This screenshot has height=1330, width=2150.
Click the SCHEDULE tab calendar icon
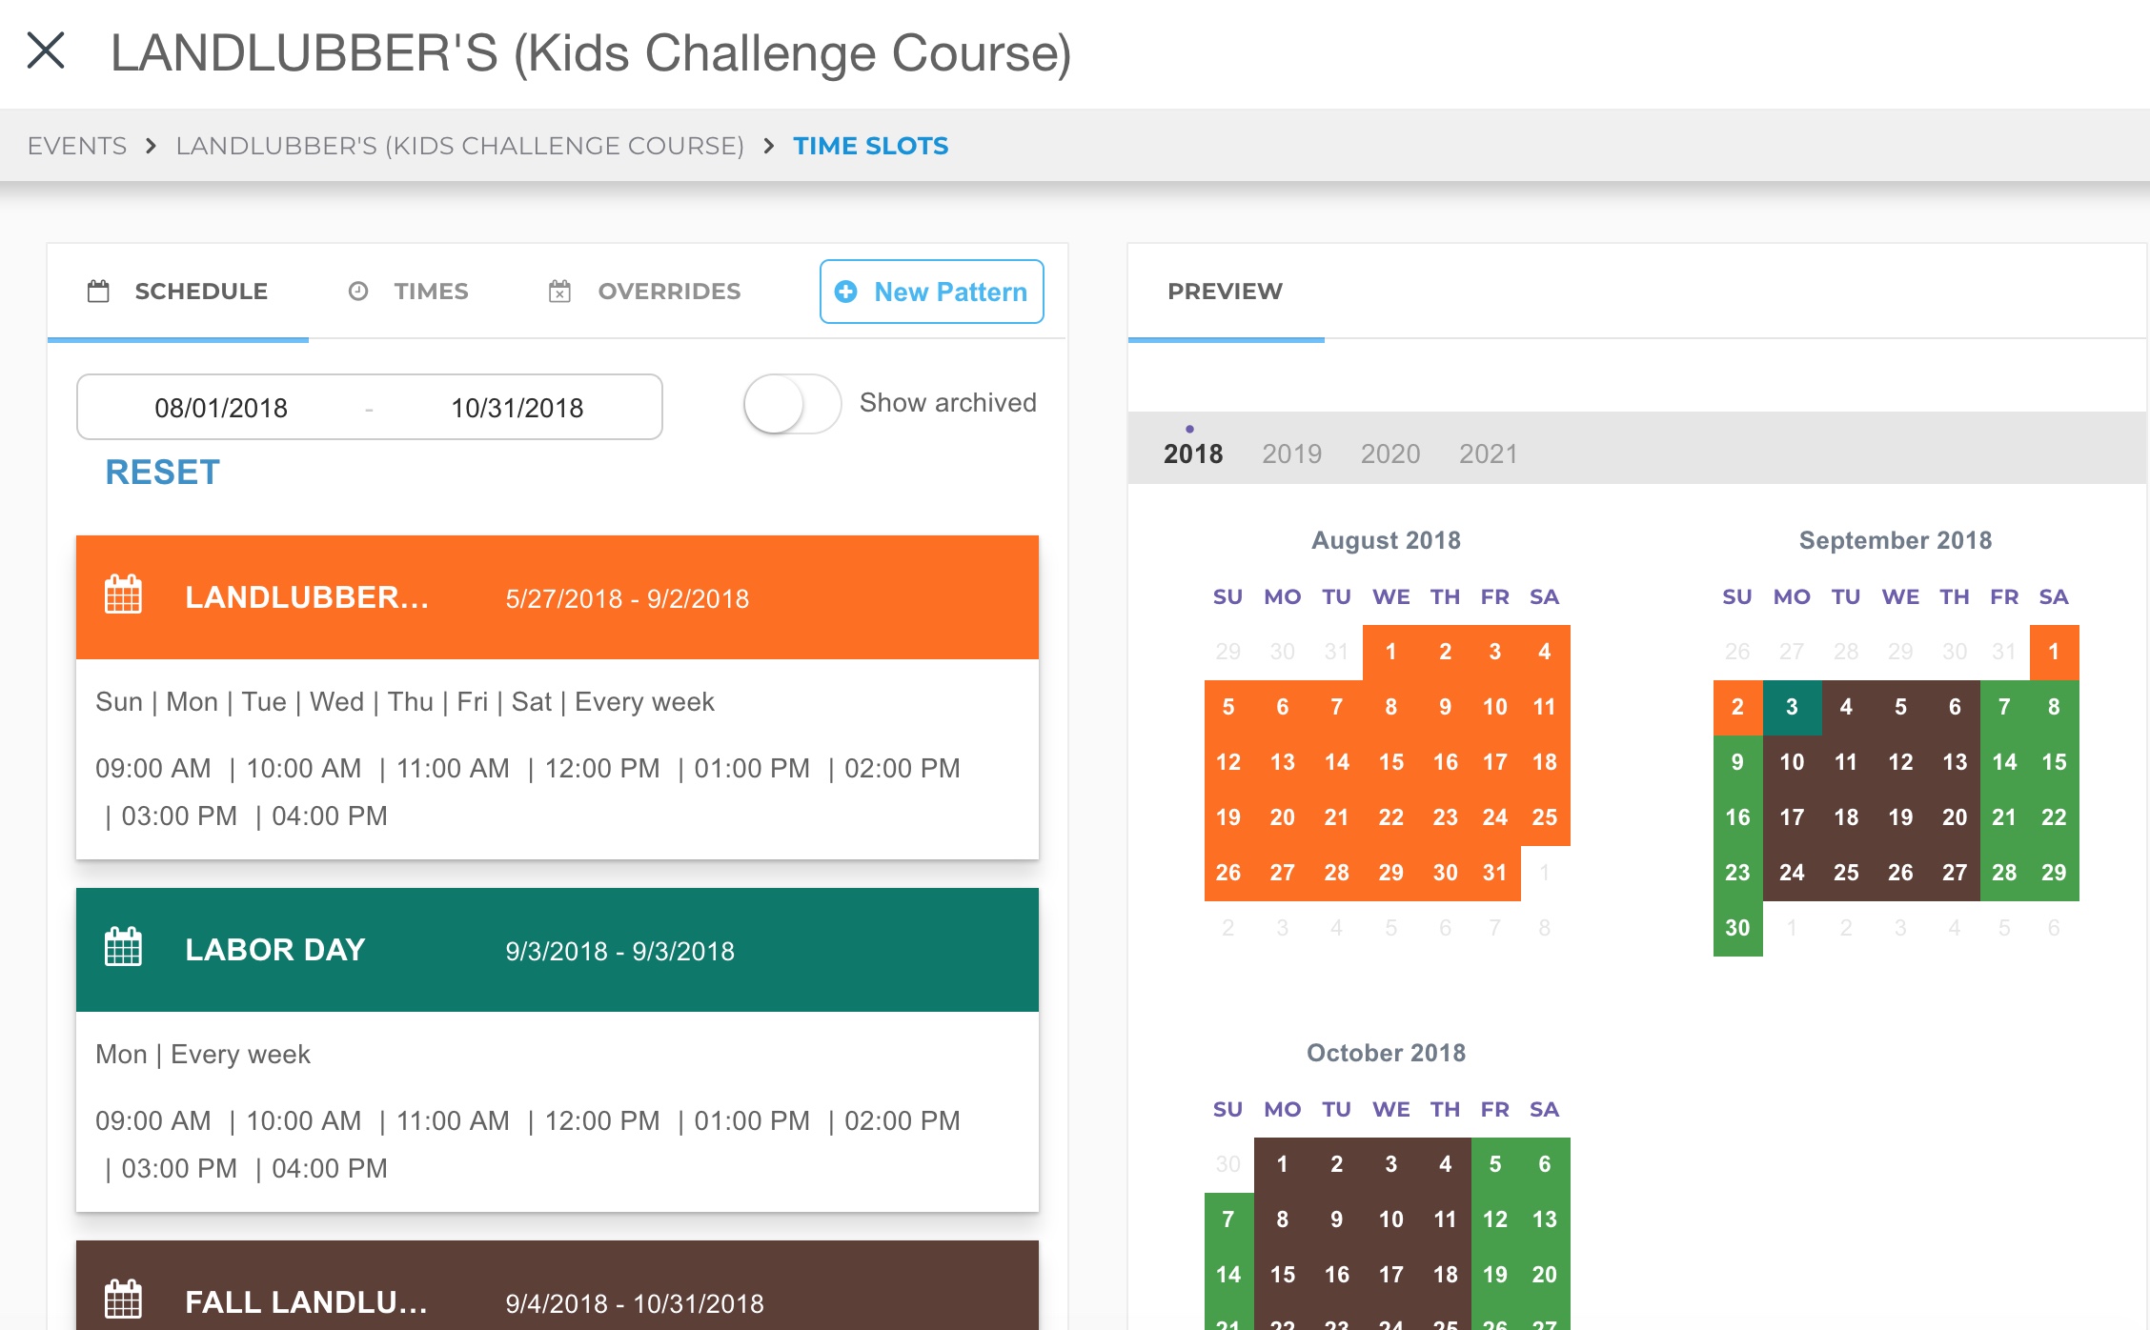click(100, 291)
